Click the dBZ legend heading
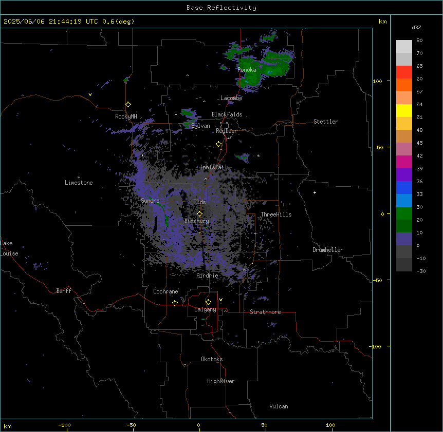 click(416, 27)
